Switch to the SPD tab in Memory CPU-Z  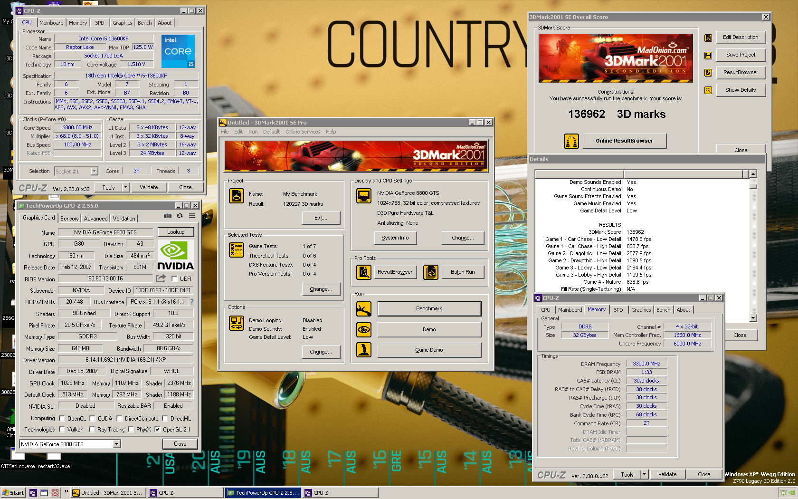(x=618, y=310)
